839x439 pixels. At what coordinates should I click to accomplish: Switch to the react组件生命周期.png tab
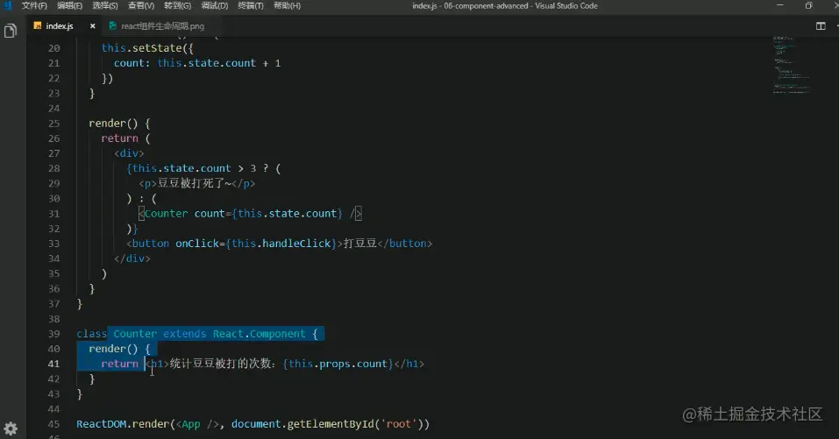(162, 26)
